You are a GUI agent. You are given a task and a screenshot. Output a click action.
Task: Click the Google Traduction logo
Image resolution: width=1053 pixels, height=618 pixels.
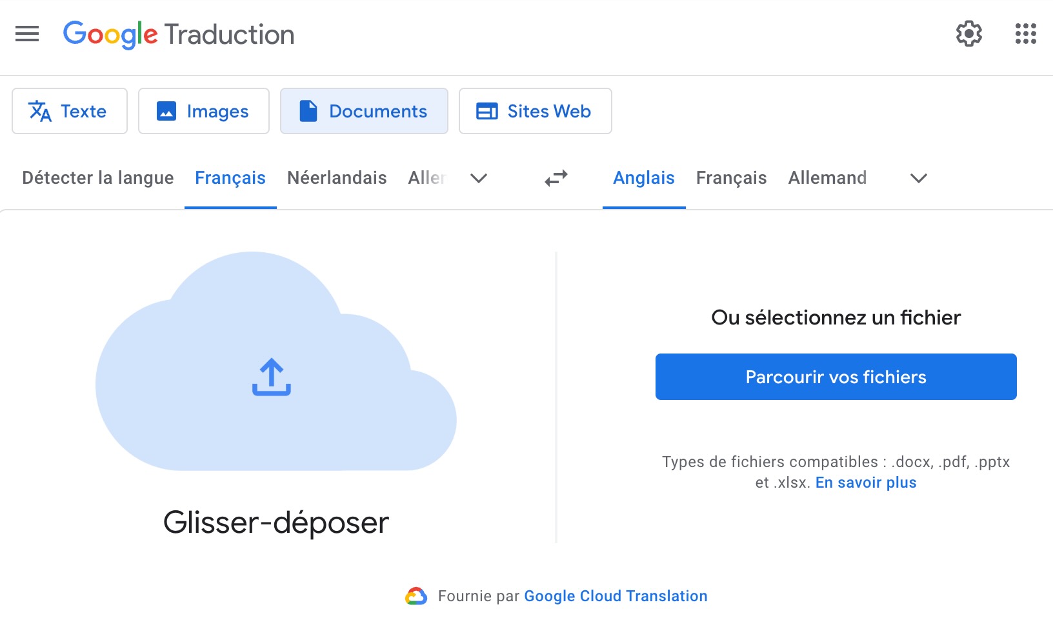[179, 34]
